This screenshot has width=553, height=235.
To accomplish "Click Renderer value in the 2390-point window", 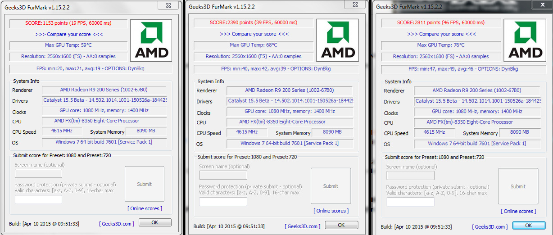I will [290, 90].
